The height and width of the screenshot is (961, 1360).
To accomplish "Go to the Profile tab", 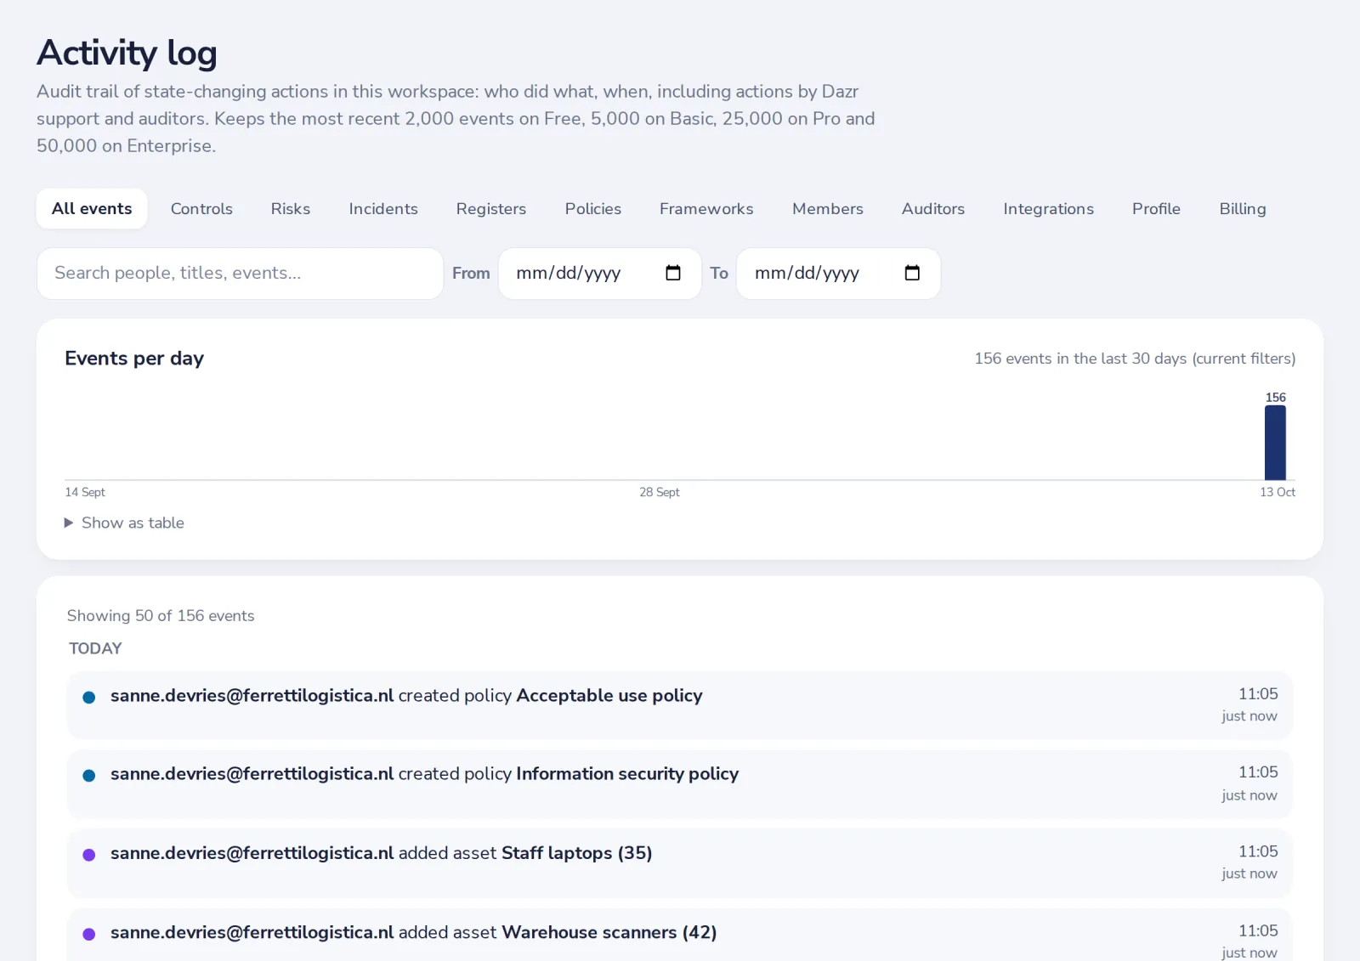I will [x=1156, y=209].
